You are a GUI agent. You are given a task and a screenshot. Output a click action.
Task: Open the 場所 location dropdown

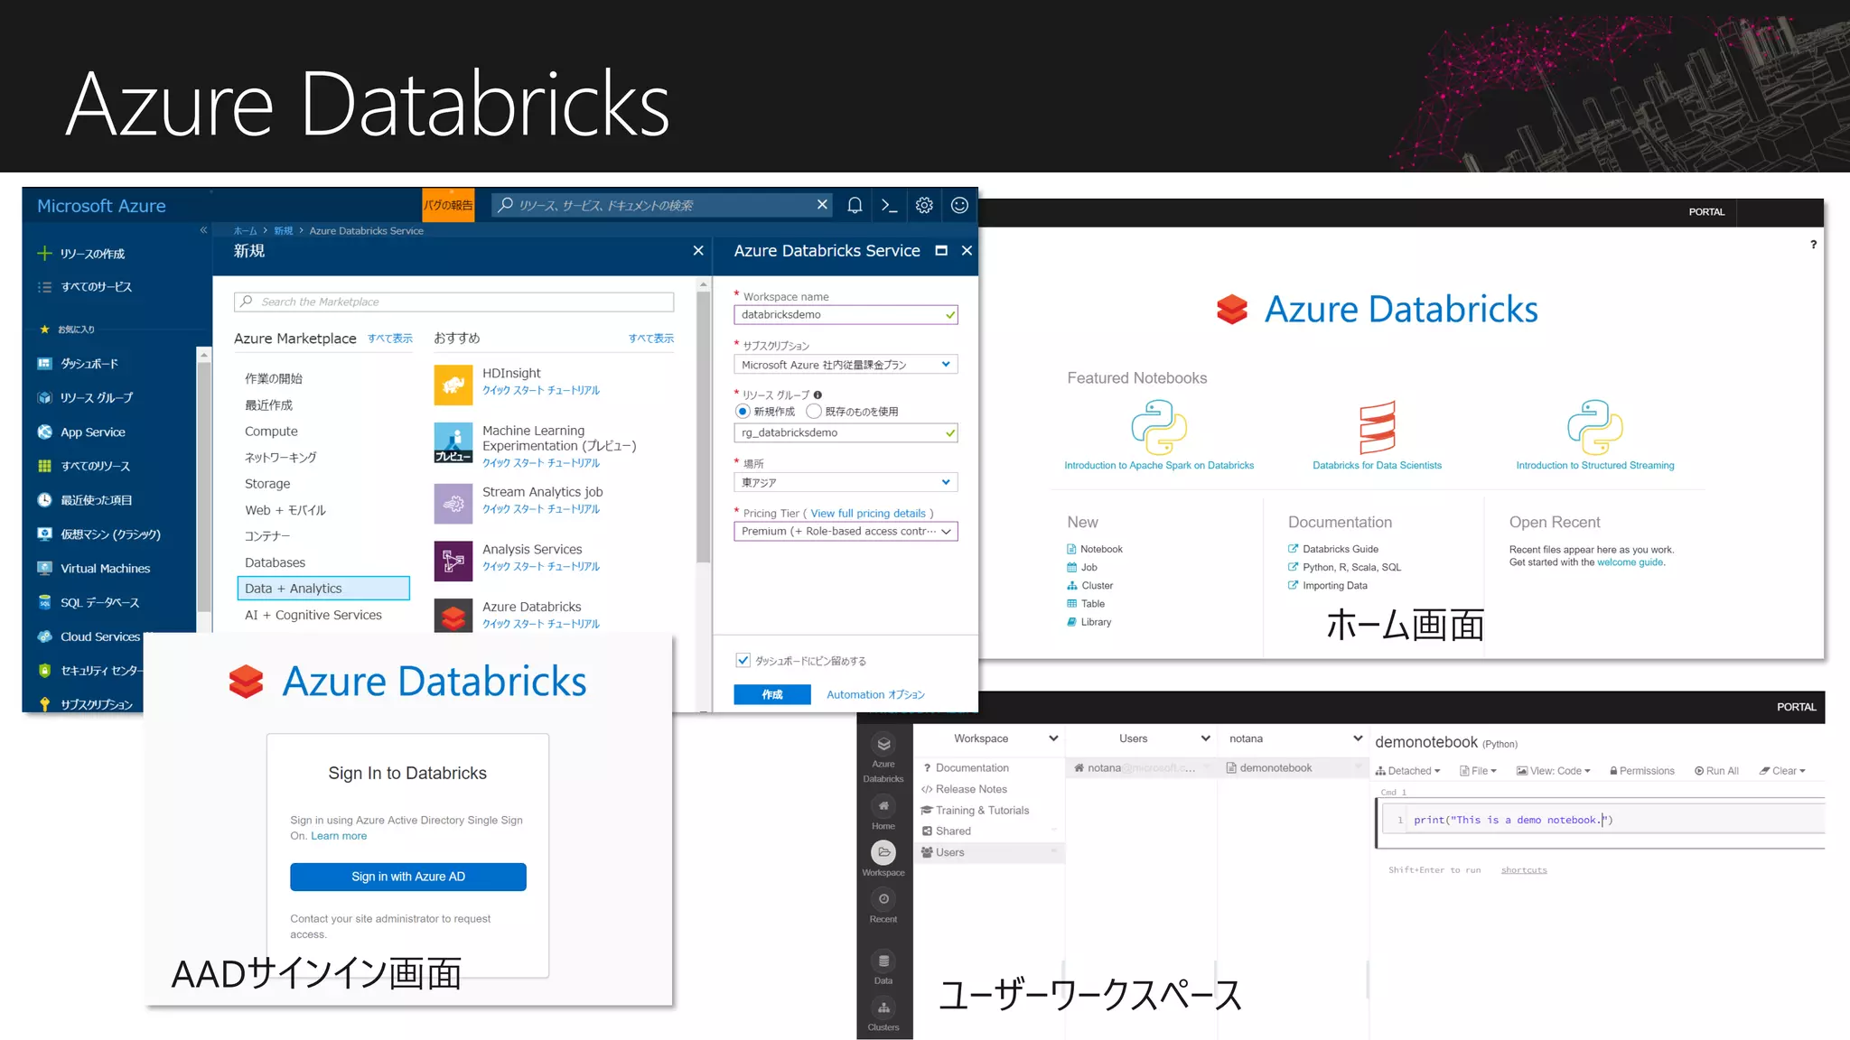(x=846, y=482)
